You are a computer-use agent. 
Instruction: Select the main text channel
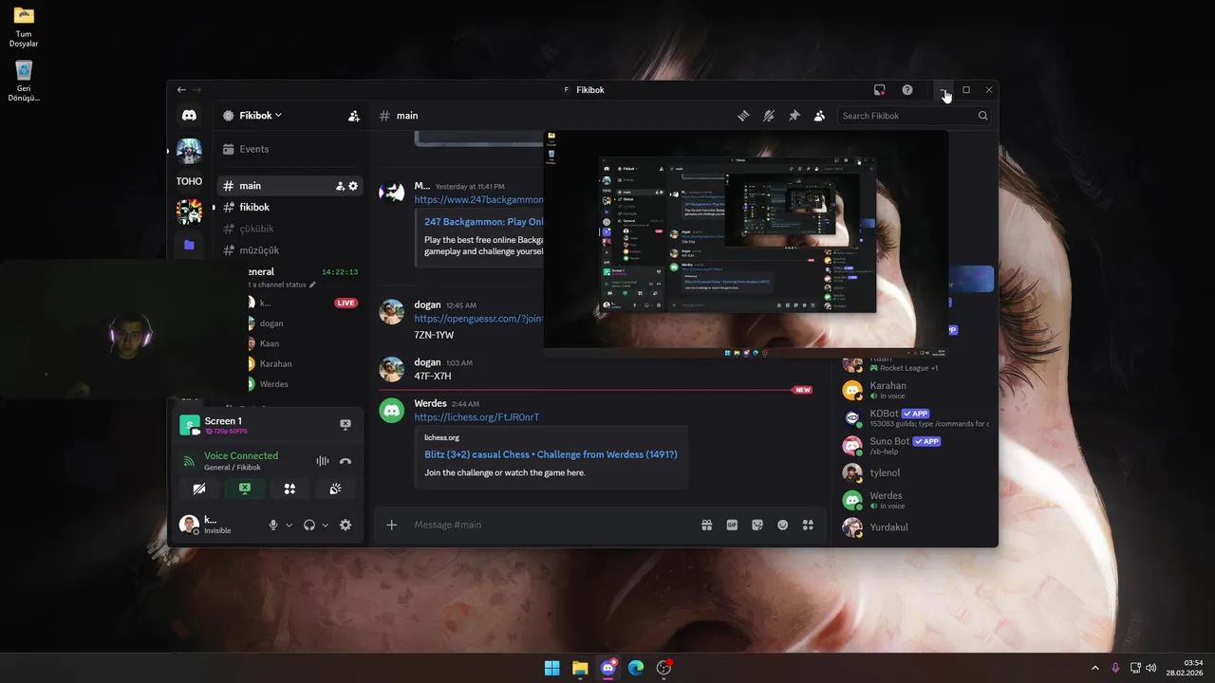point(289,186)
